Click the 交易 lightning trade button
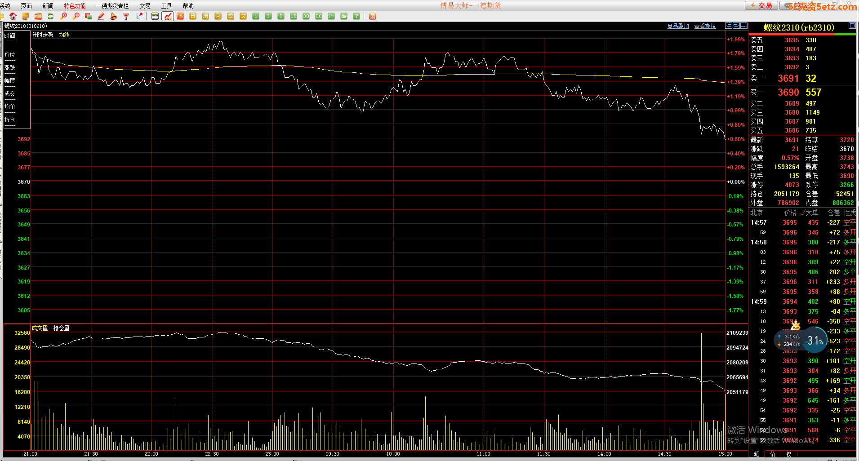This screenshot has width=859, height=461. click(x=761, y=5)
